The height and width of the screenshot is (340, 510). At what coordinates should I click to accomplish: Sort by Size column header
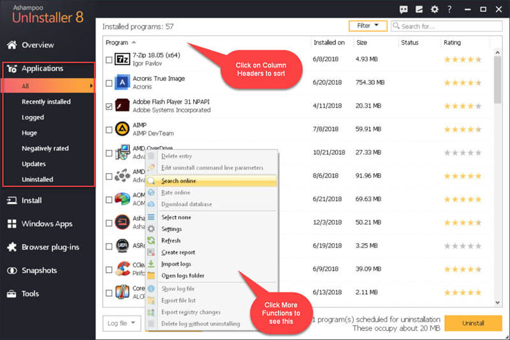[x=361, y=43]
